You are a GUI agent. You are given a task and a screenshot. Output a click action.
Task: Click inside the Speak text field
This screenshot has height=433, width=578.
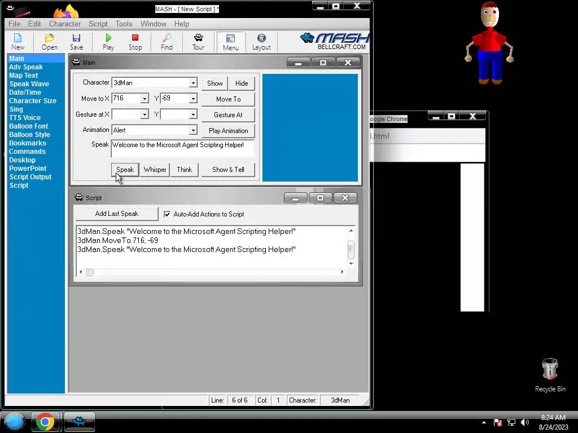pos(183,149)
